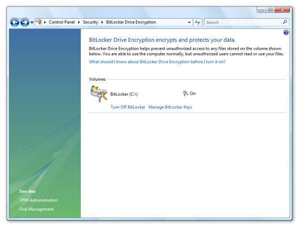This screenshot has width=299, height=227.
Task: Click the Control Panel icon in address bar
Action: pos(39,22)
